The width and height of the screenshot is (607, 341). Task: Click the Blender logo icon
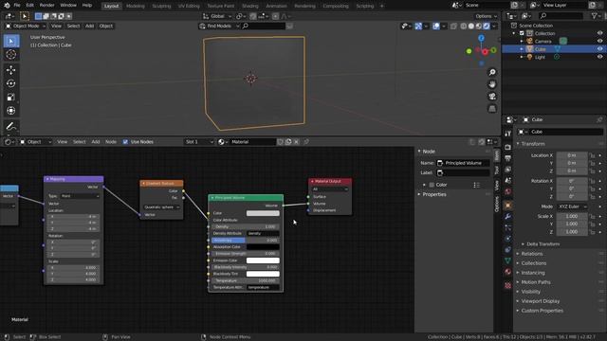(x=7, y=6)
